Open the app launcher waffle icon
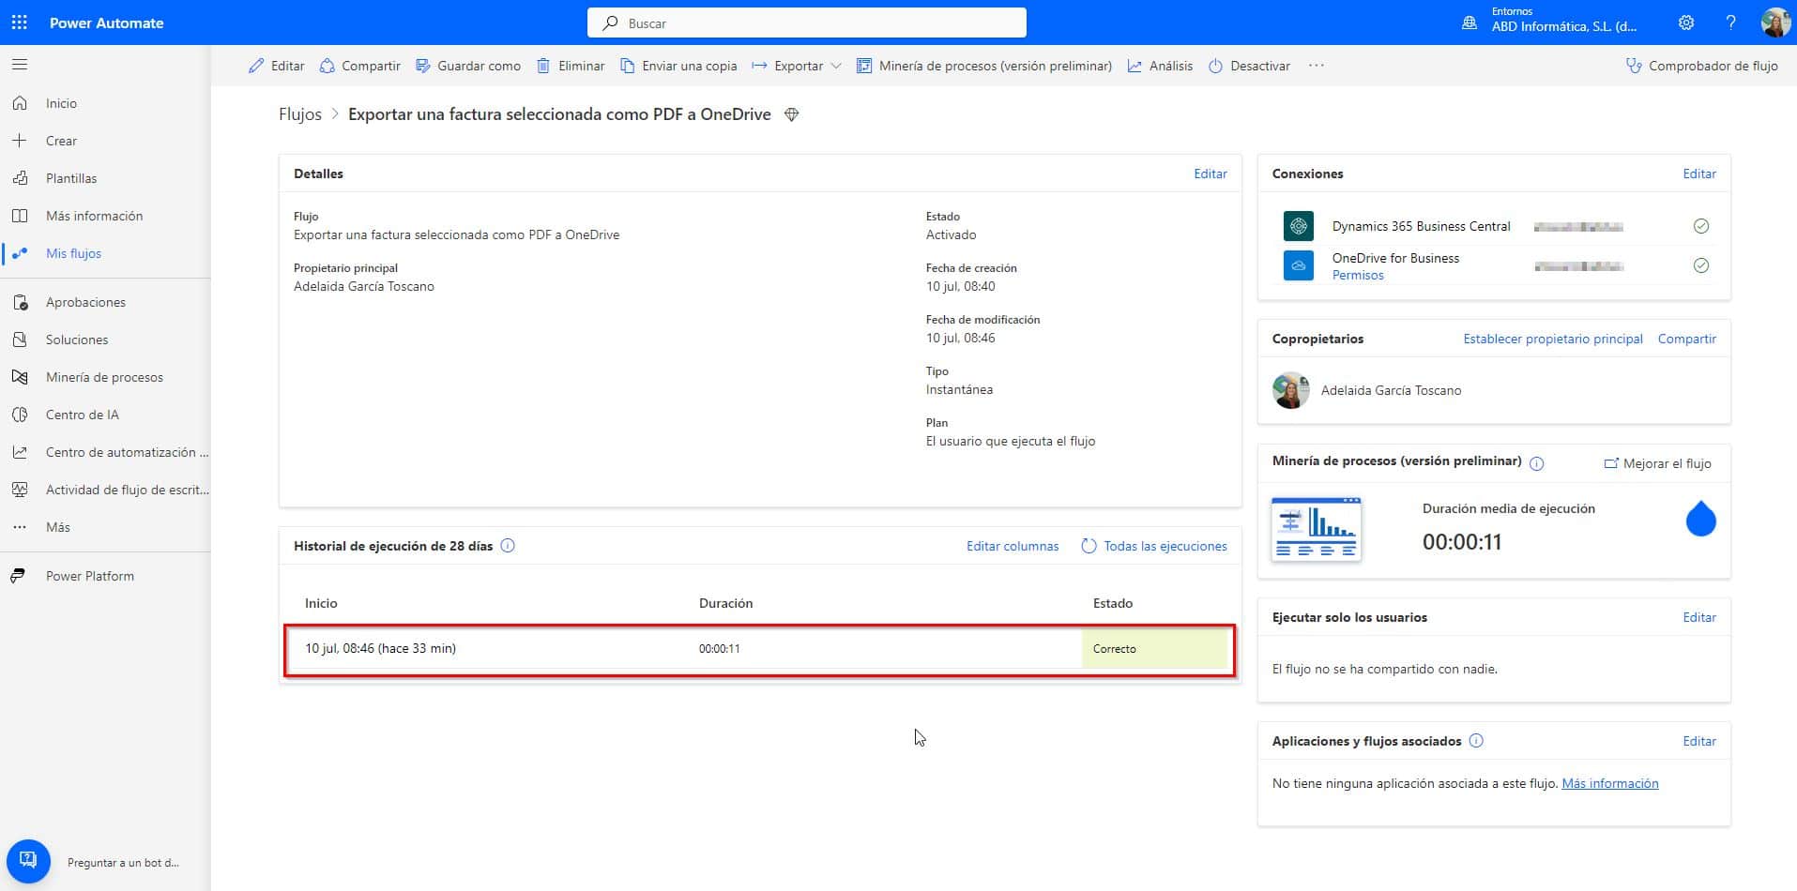The height and width of the screenshot is (891, 1797). coord(20,23)
